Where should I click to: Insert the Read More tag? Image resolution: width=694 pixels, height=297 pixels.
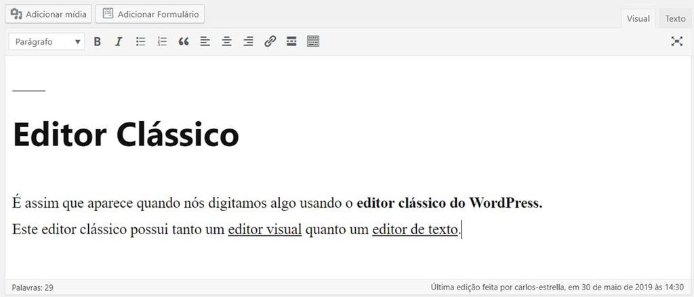(291, 41)
